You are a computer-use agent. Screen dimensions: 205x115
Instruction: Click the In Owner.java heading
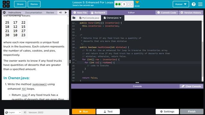coord(16,78)
